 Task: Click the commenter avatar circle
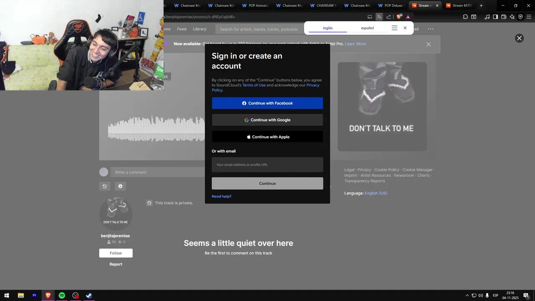(104, 172)
